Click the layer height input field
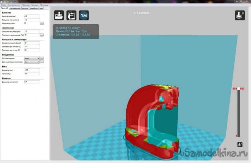Viewport: 251px width, 163px height. click(32, 16)
